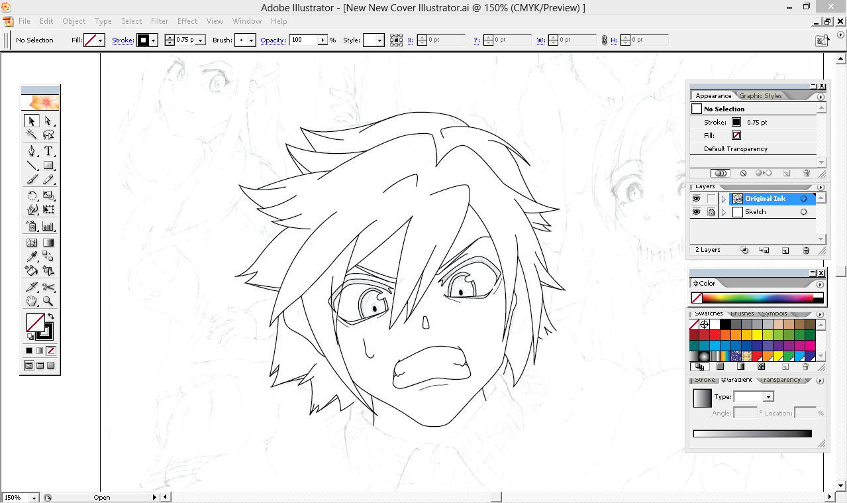Open the gradient Type dropdown
This screenshot has width=847, height=503.
coord(768,397)
